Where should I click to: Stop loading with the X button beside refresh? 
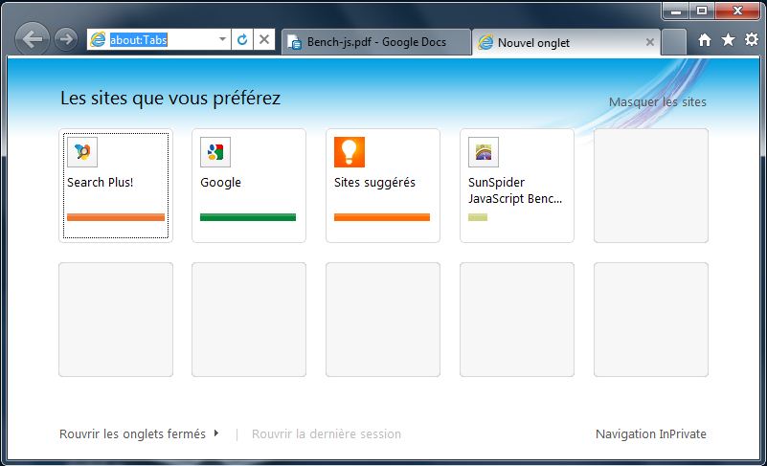coord(264,39)
